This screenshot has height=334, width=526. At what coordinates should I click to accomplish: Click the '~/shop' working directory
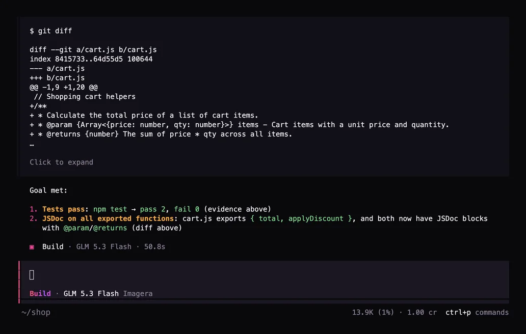click(x=36, y=312)
